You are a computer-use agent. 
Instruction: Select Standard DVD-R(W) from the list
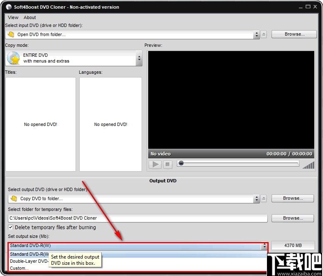pyautogui.click(x=138, y=254)
